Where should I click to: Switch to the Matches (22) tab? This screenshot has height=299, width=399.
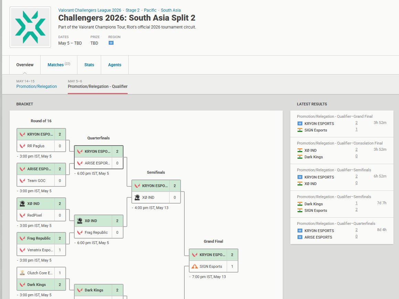59,65
